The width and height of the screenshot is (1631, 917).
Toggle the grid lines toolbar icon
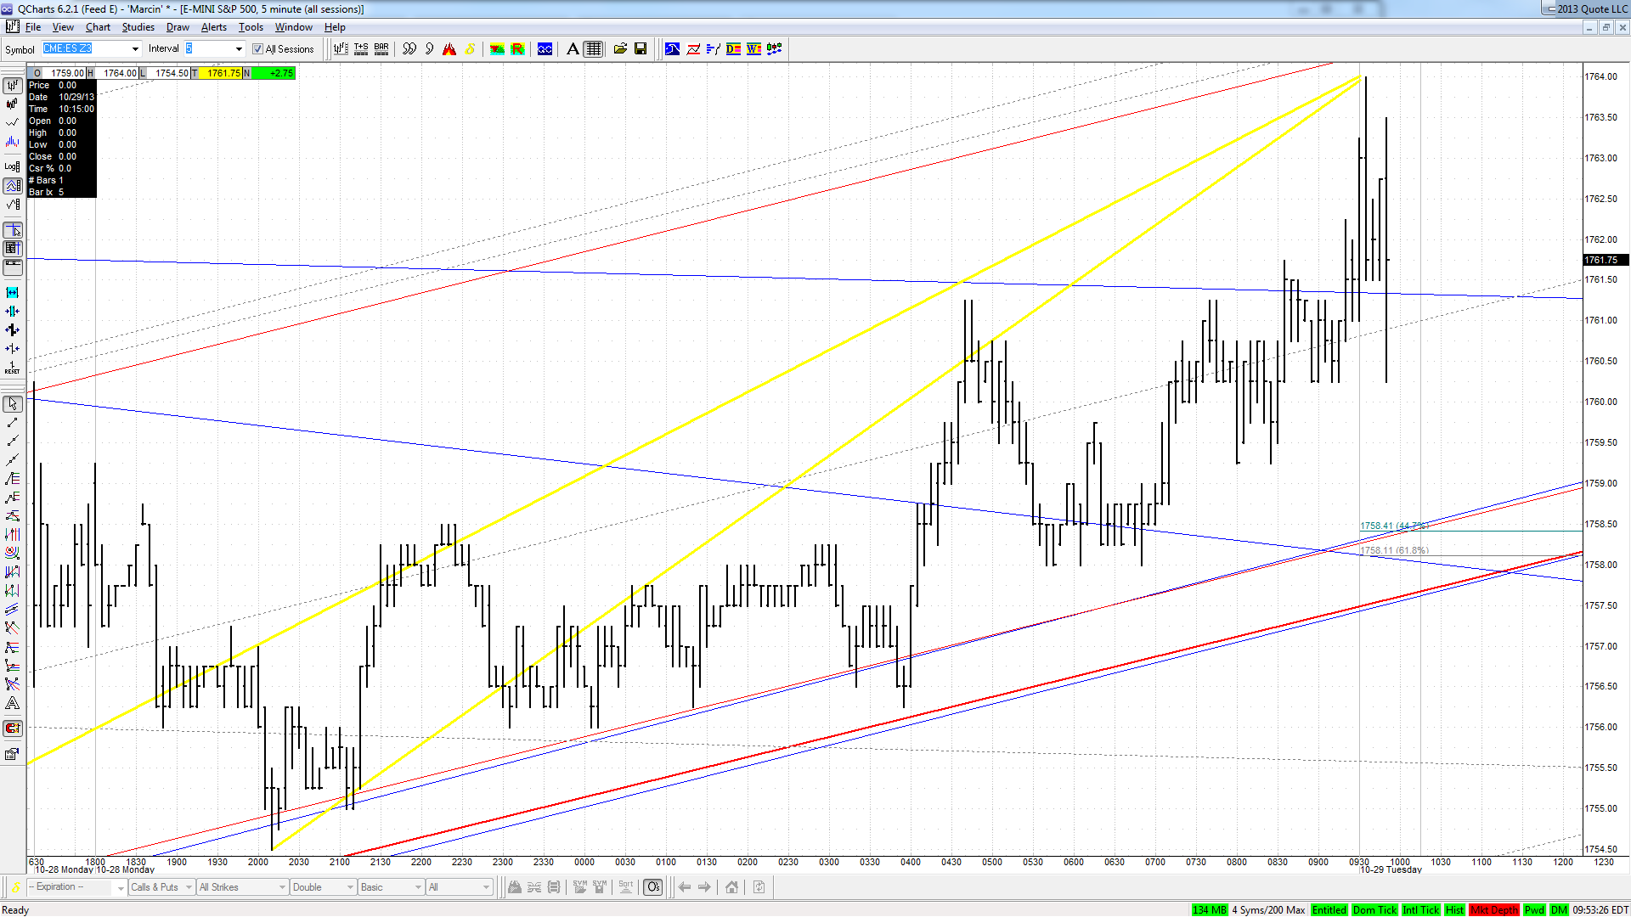[594, 49]
